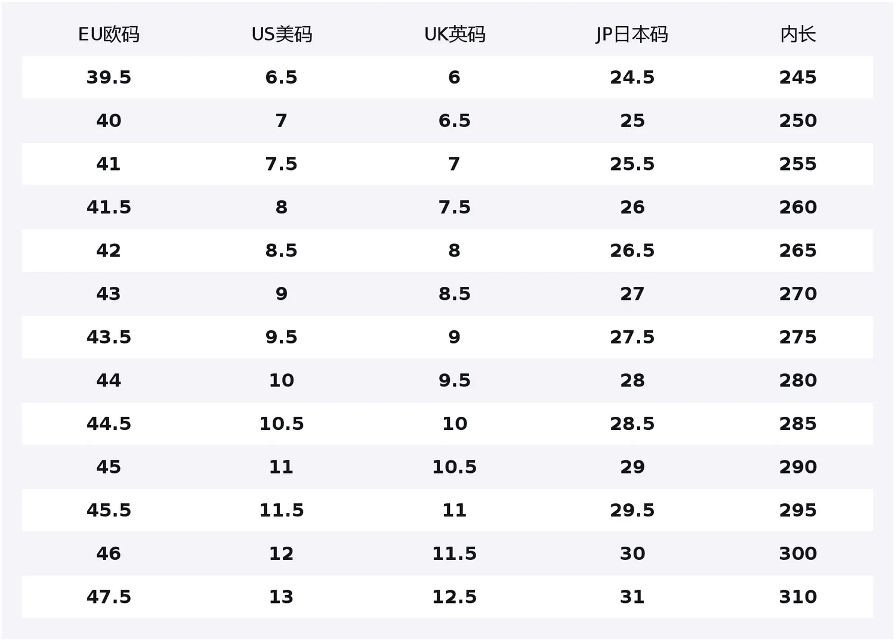Click the JP日本码 column header
The width and height of the screenshot is (895, 641).
632,35
